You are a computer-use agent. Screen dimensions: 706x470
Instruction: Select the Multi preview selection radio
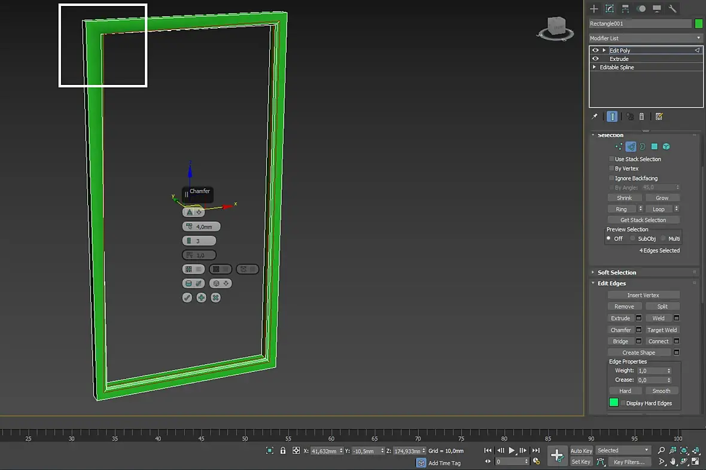click(664, 239)
